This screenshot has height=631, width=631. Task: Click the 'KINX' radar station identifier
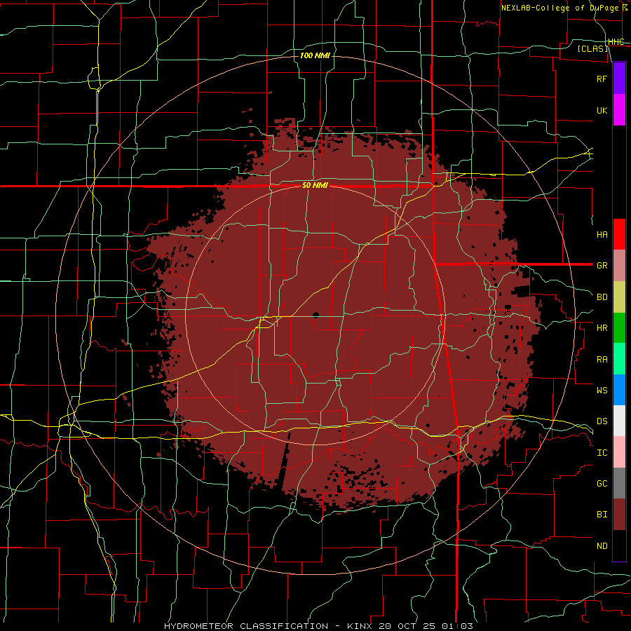coord(360,626)
